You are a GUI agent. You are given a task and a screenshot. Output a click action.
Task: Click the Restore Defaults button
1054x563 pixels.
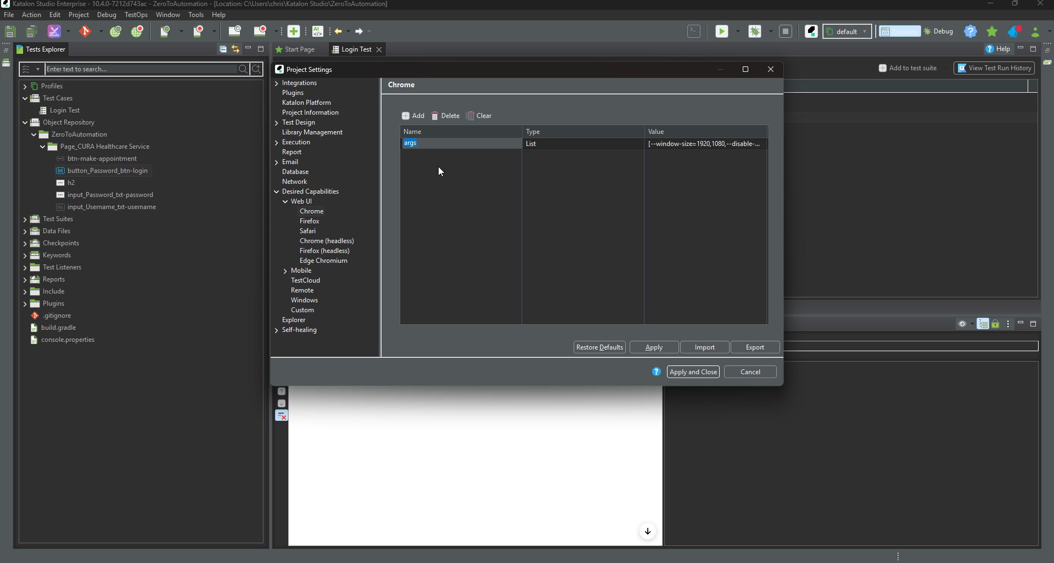(x=599, y=347)
